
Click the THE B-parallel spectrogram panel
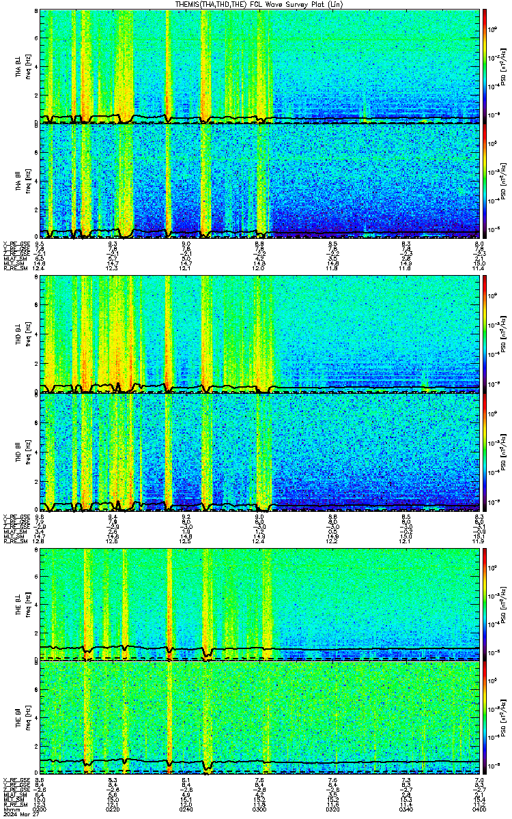[x=259, y=718]
